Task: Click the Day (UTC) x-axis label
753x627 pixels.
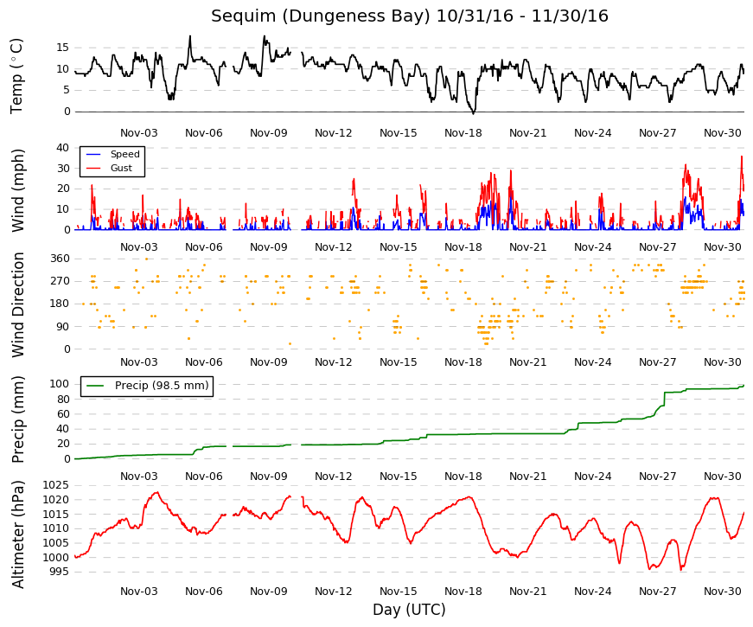Action: pos(409,610)
